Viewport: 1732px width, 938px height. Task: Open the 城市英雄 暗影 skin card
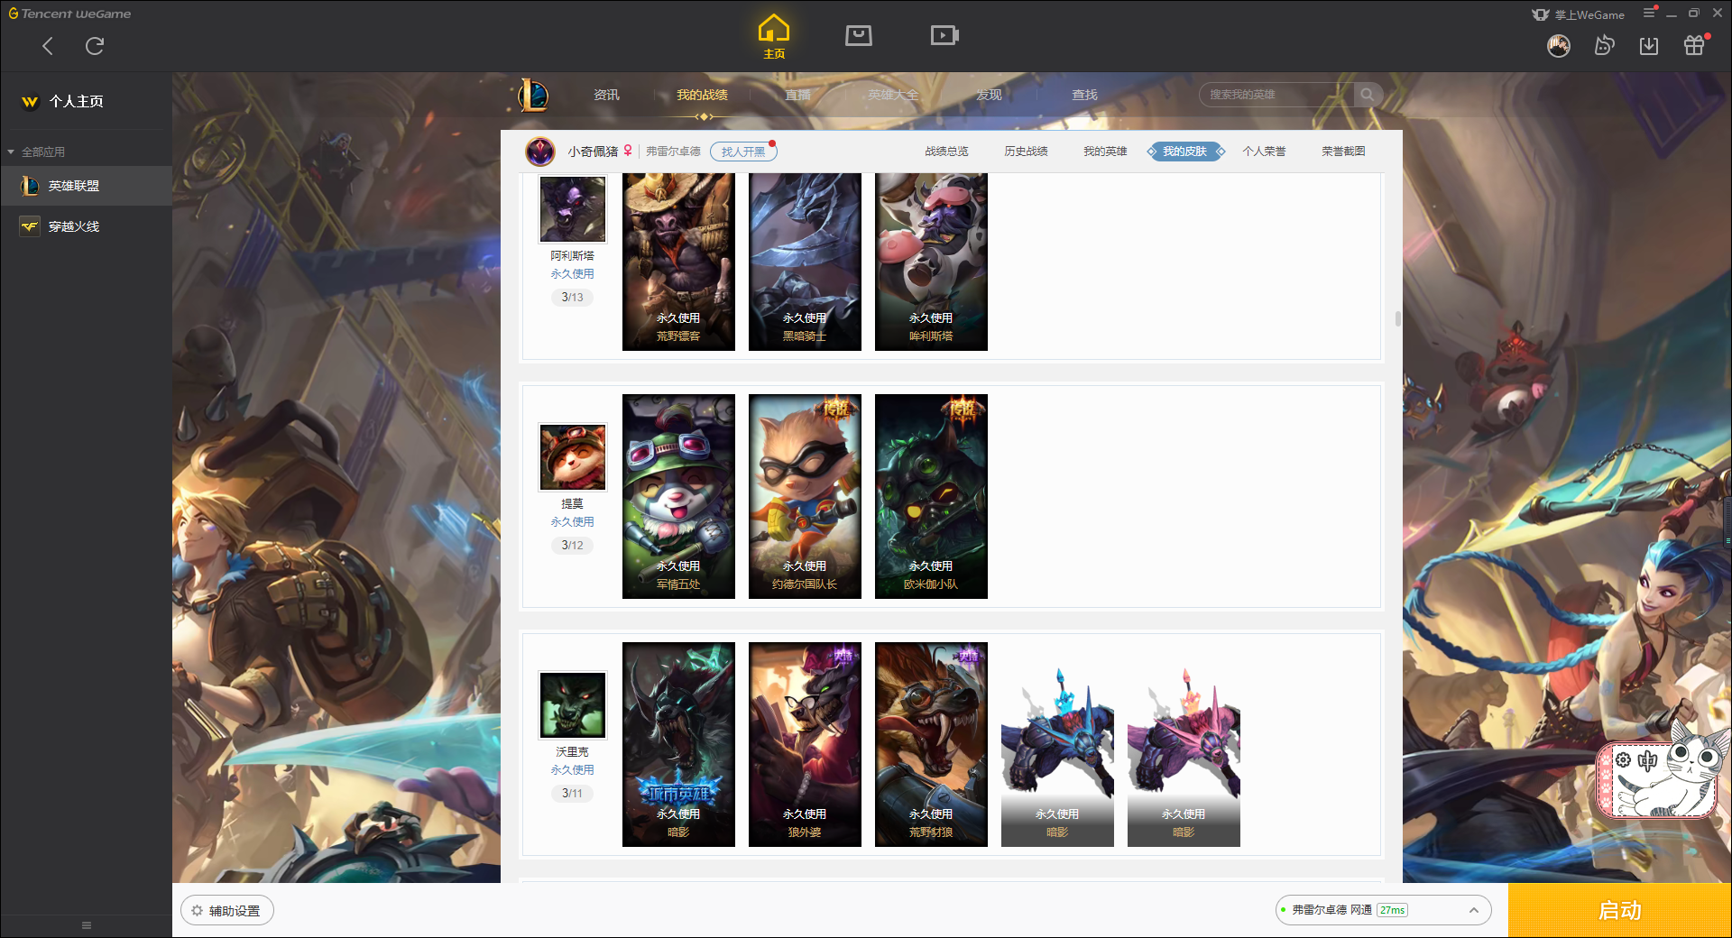point(678,744)
